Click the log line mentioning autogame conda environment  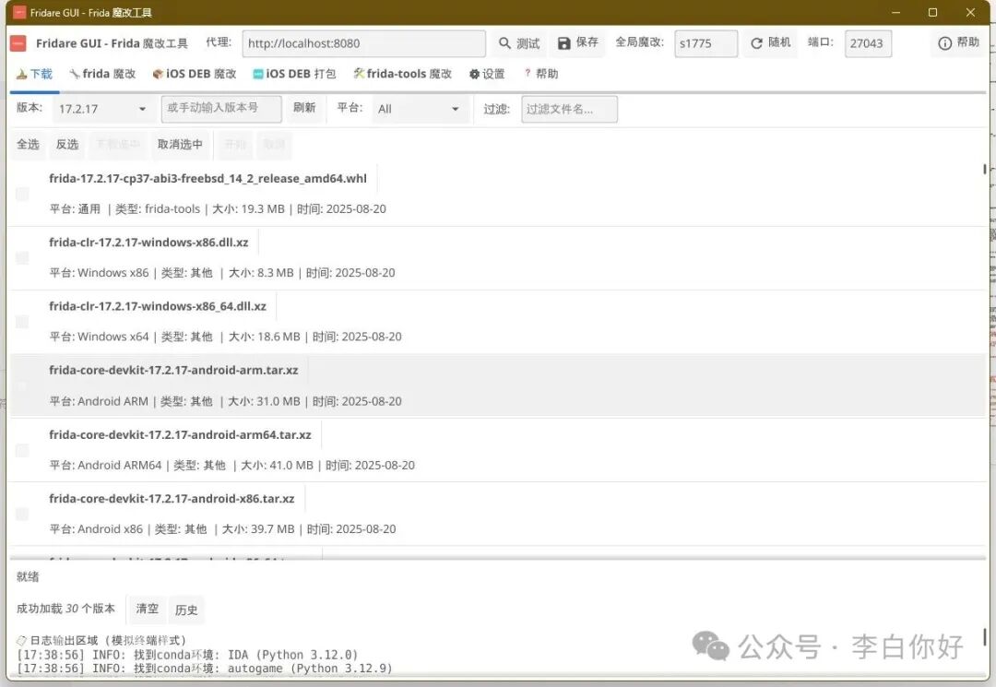point(205,668)
